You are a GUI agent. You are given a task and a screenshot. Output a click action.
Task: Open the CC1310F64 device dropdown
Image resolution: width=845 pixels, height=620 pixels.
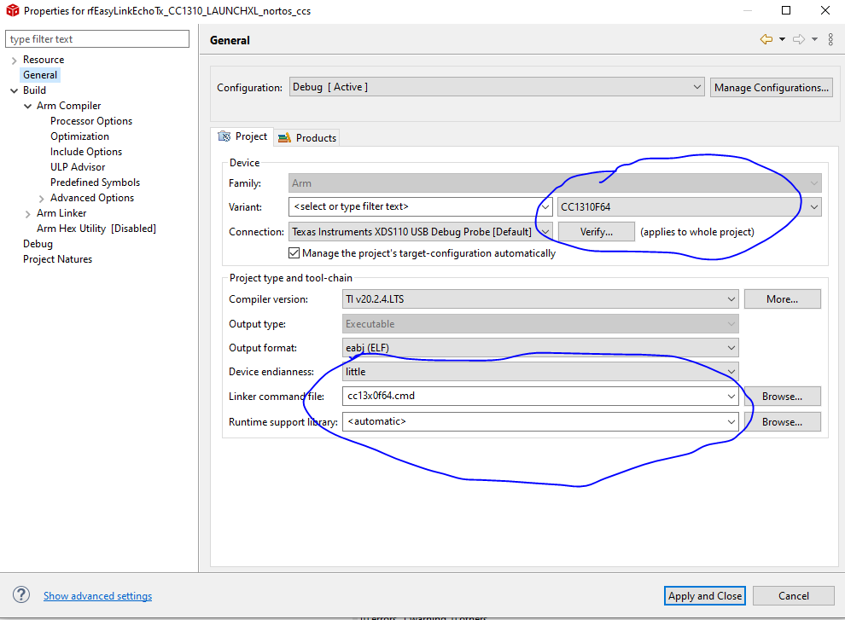[x=690, y=207]
